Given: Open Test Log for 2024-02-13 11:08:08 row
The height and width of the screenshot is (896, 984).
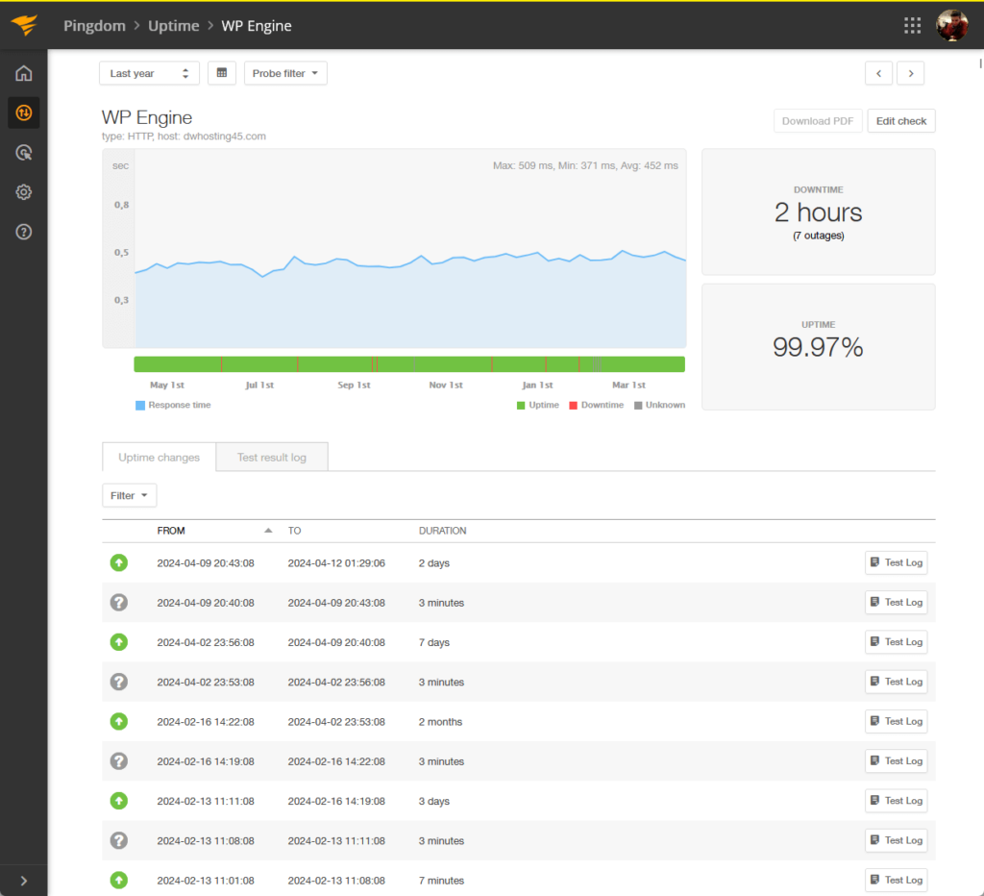Looking at the screenshot, I should [897, 840].
